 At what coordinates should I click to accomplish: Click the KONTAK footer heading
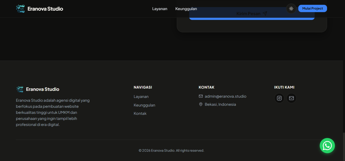point(207,87)
